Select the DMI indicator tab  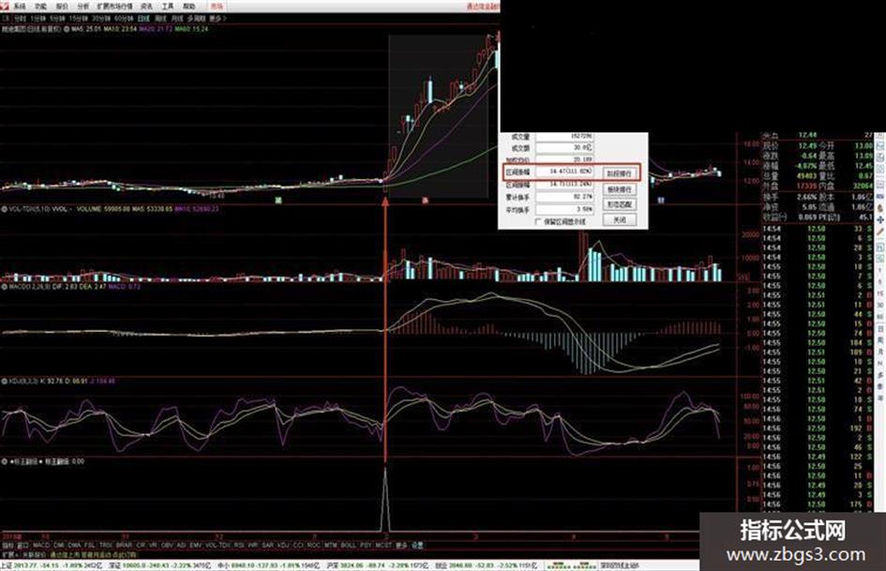click(x=59, y=546)
